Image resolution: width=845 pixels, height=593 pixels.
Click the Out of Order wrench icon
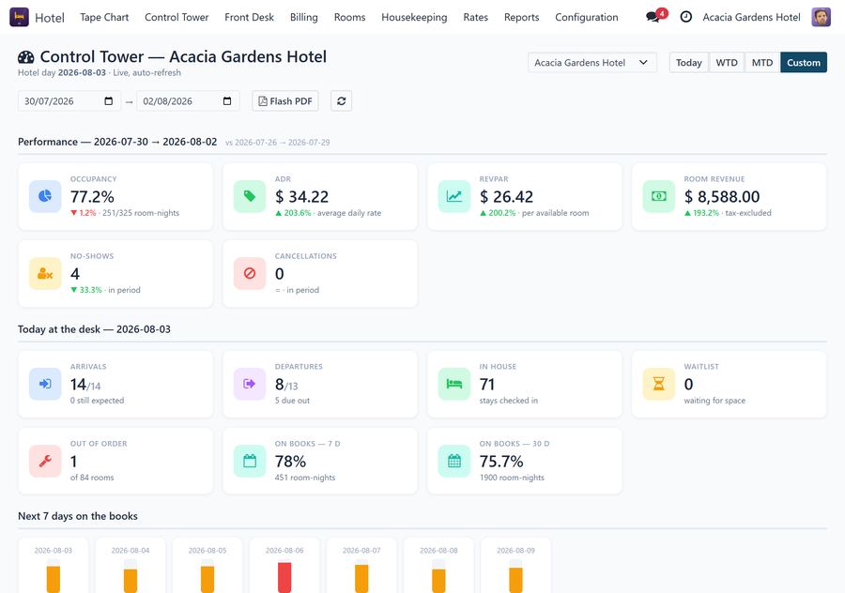point(45,461)
